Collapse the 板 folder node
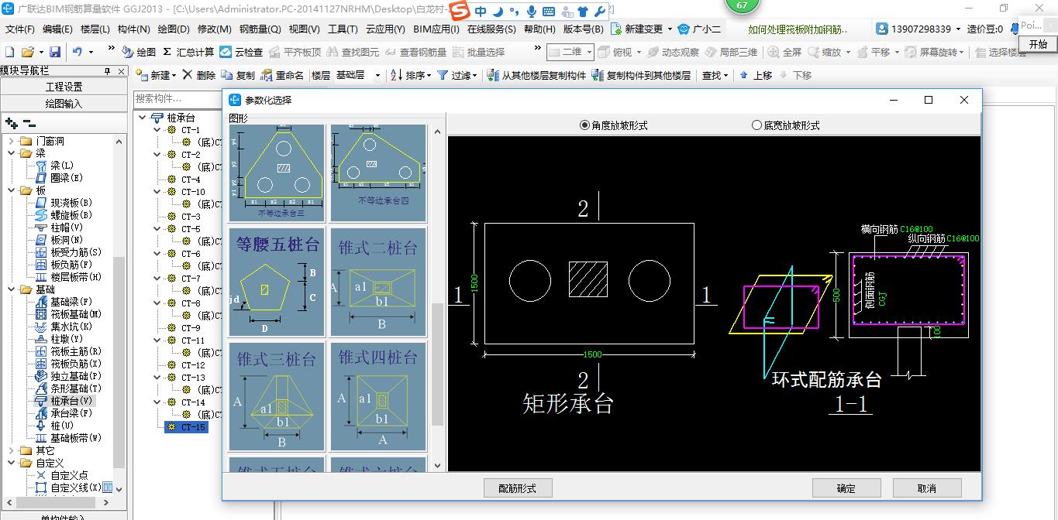1058x520 pixels. 12,191
